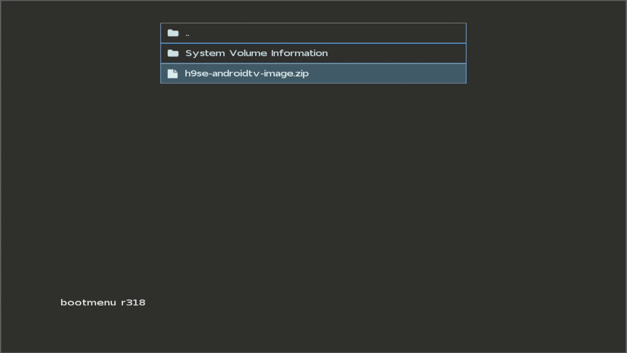The image size is (627, 353).
Task: Click the word 'Volume' in folder name
Action: point(248,53)
